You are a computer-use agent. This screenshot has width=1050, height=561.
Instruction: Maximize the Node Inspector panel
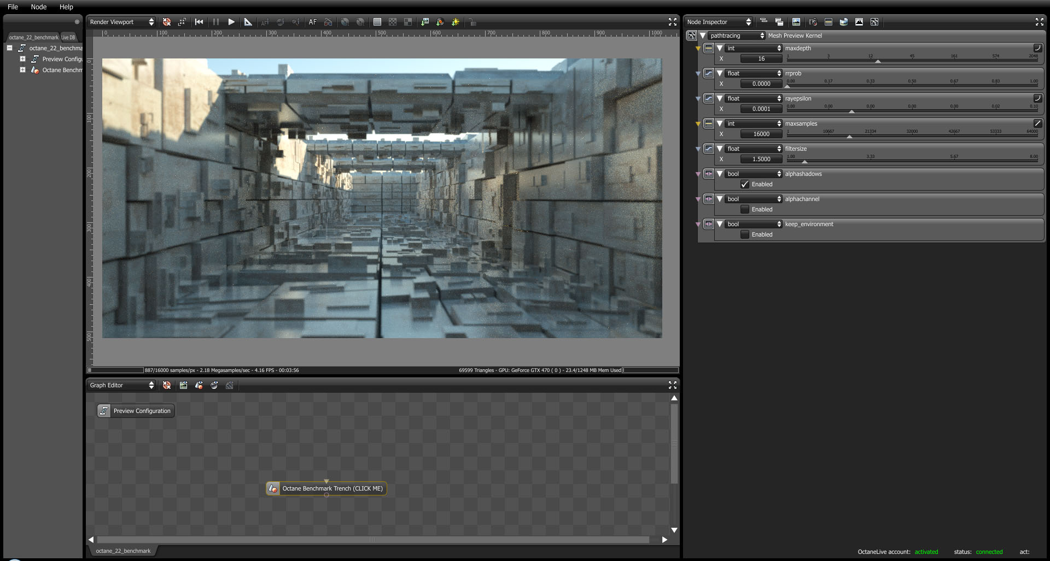(1040, 22)
